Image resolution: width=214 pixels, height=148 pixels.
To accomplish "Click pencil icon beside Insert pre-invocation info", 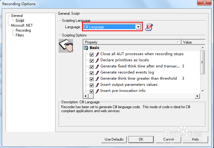I will [97, 91].
